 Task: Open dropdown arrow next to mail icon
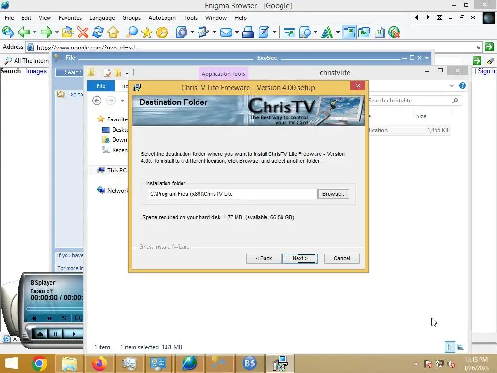coord(236,32)
